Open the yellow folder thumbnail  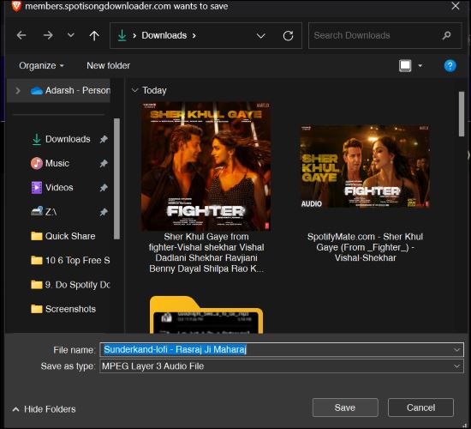point(206,315)
